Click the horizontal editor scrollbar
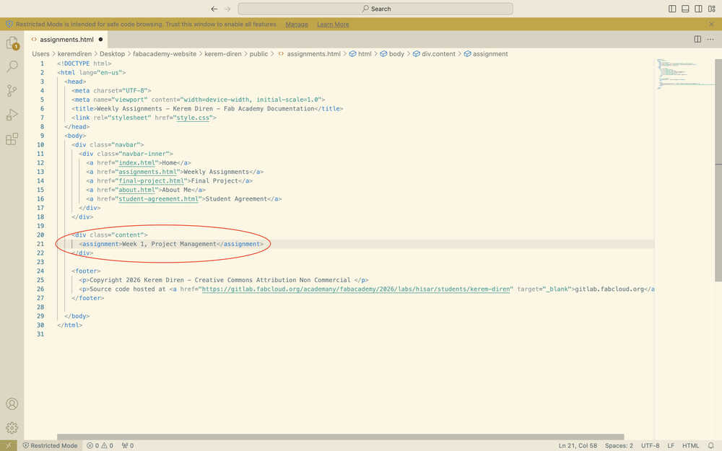 [x=341, y=437]
